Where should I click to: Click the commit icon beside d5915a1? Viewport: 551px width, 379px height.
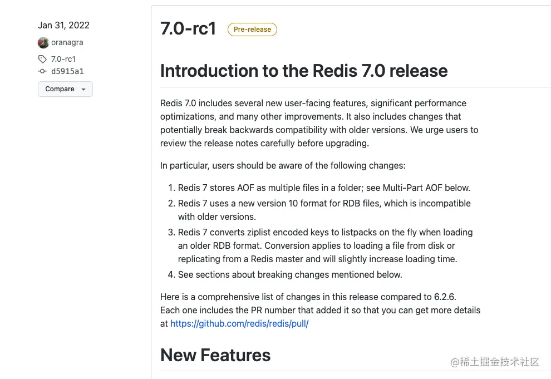tap(42, 71)
